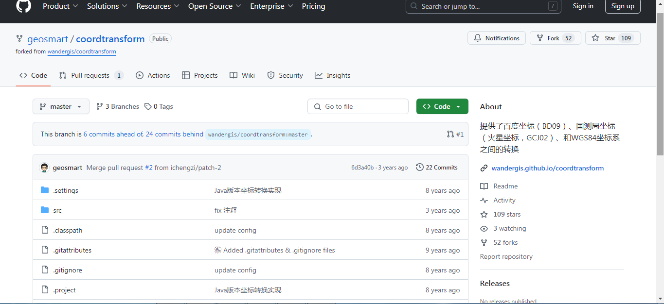This screenshot has width=664, height=304.
Task: Click the .classpath file icon
Action: [x=45, y=230]
